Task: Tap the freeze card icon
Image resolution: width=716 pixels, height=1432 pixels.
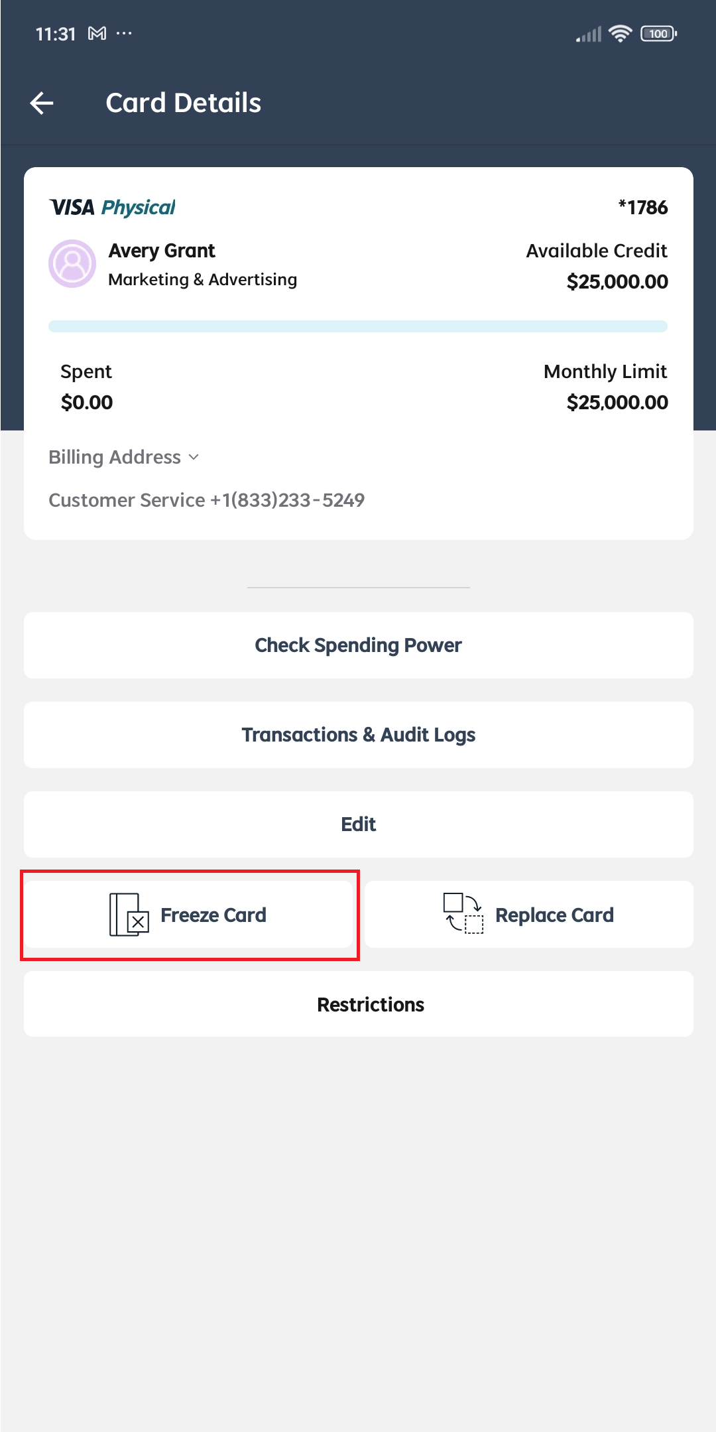Action: pyautogui.click(x=129, y=915)
